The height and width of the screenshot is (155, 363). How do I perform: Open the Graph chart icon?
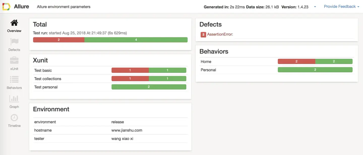[14, 99]
